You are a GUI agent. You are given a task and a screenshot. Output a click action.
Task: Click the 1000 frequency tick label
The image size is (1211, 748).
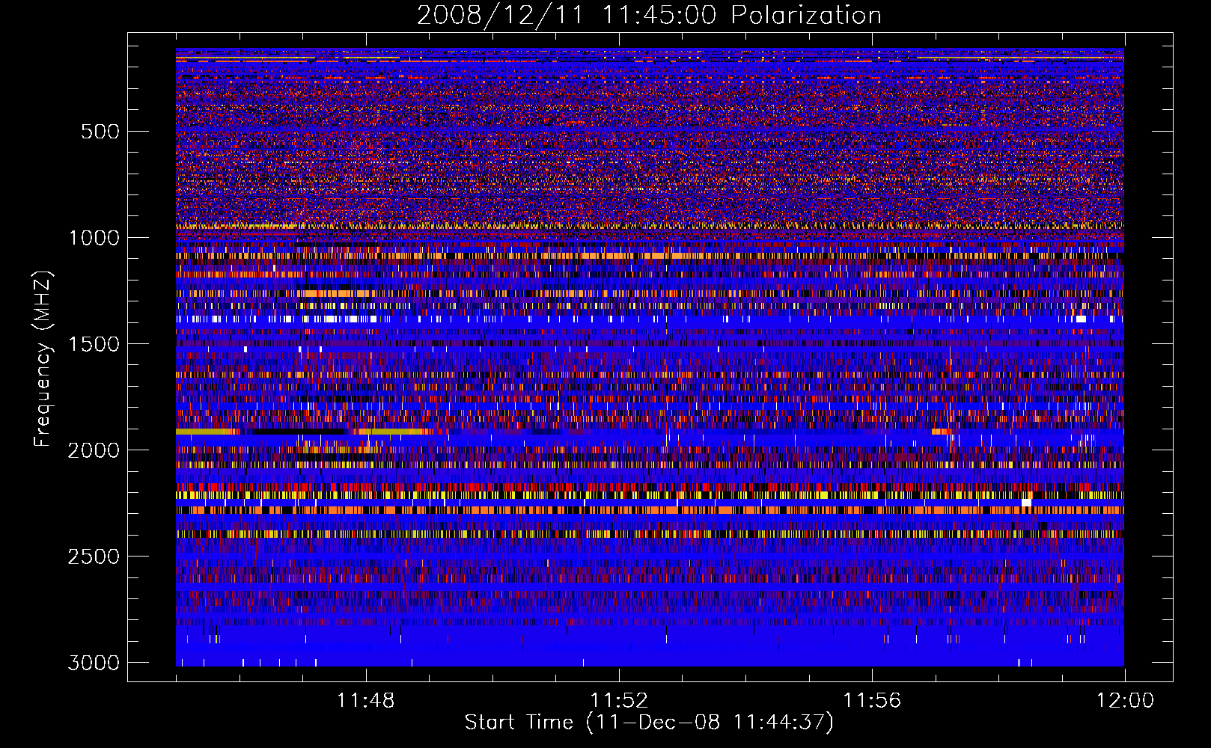(94, 238)
